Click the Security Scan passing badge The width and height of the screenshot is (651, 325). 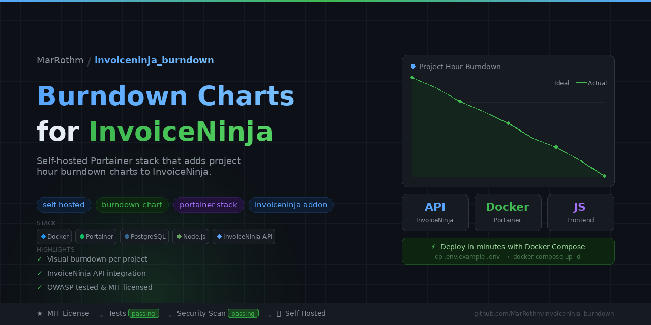pos(244,313)
